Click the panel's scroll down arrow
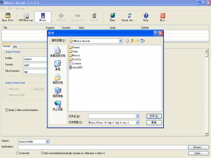Image resolution: width=211 pixels, height=158 pixels. click(206, 134)
